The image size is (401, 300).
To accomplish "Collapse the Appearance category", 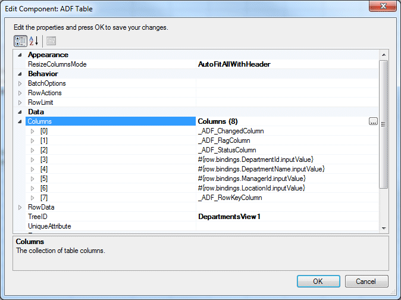I will pos(20,55).
